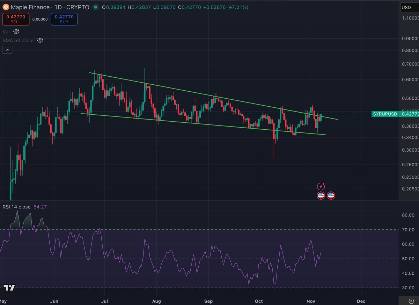Open the USD currency dropdown
Viewport: 419px width, 305px height.
(409, 7)
